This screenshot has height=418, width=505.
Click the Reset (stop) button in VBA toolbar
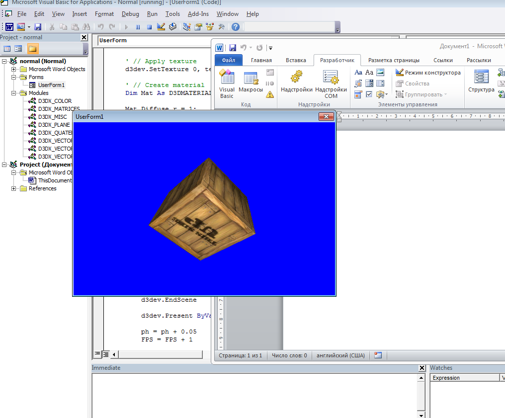pyautogui.click(x=149, y=27)
